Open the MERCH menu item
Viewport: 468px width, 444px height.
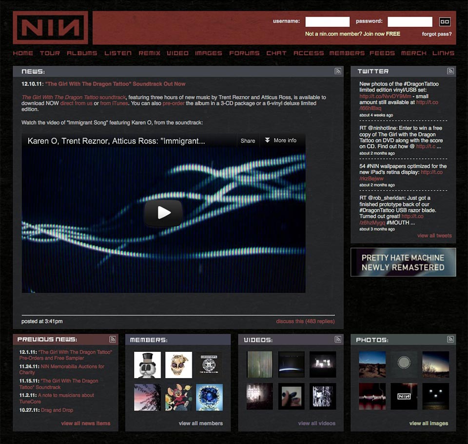414,53
